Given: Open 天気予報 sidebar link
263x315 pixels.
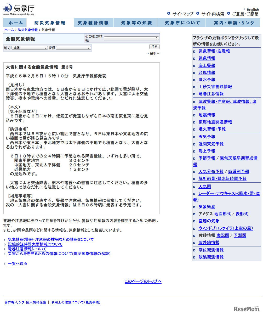Looking at the screenshot, I should (x=207, y=137).
